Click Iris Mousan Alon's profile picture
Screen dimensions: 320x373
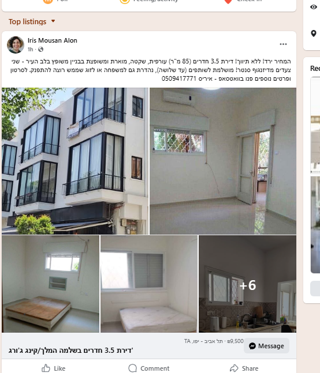pos(16,45)
